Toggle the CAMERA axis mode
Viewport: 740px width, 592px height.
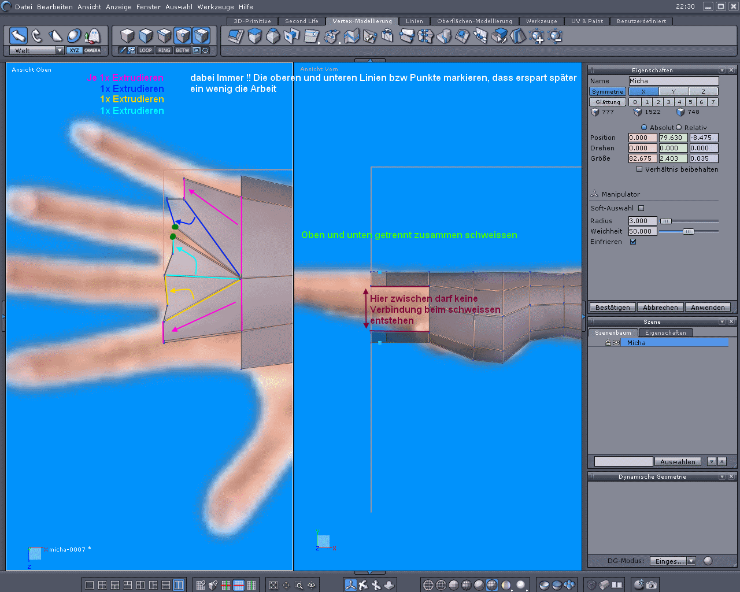(92, 50)
